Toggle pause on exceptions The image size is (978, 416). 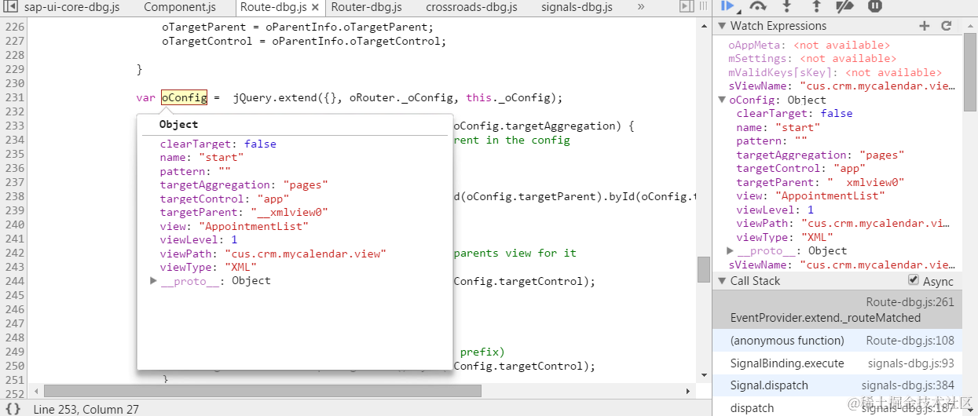click(874, 5)
